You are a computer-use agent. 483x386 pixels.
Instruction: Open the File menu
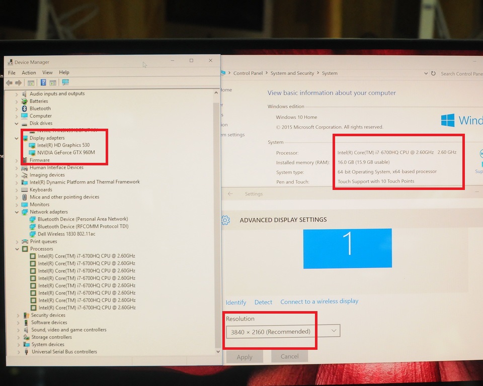click(x=12, y=73)
